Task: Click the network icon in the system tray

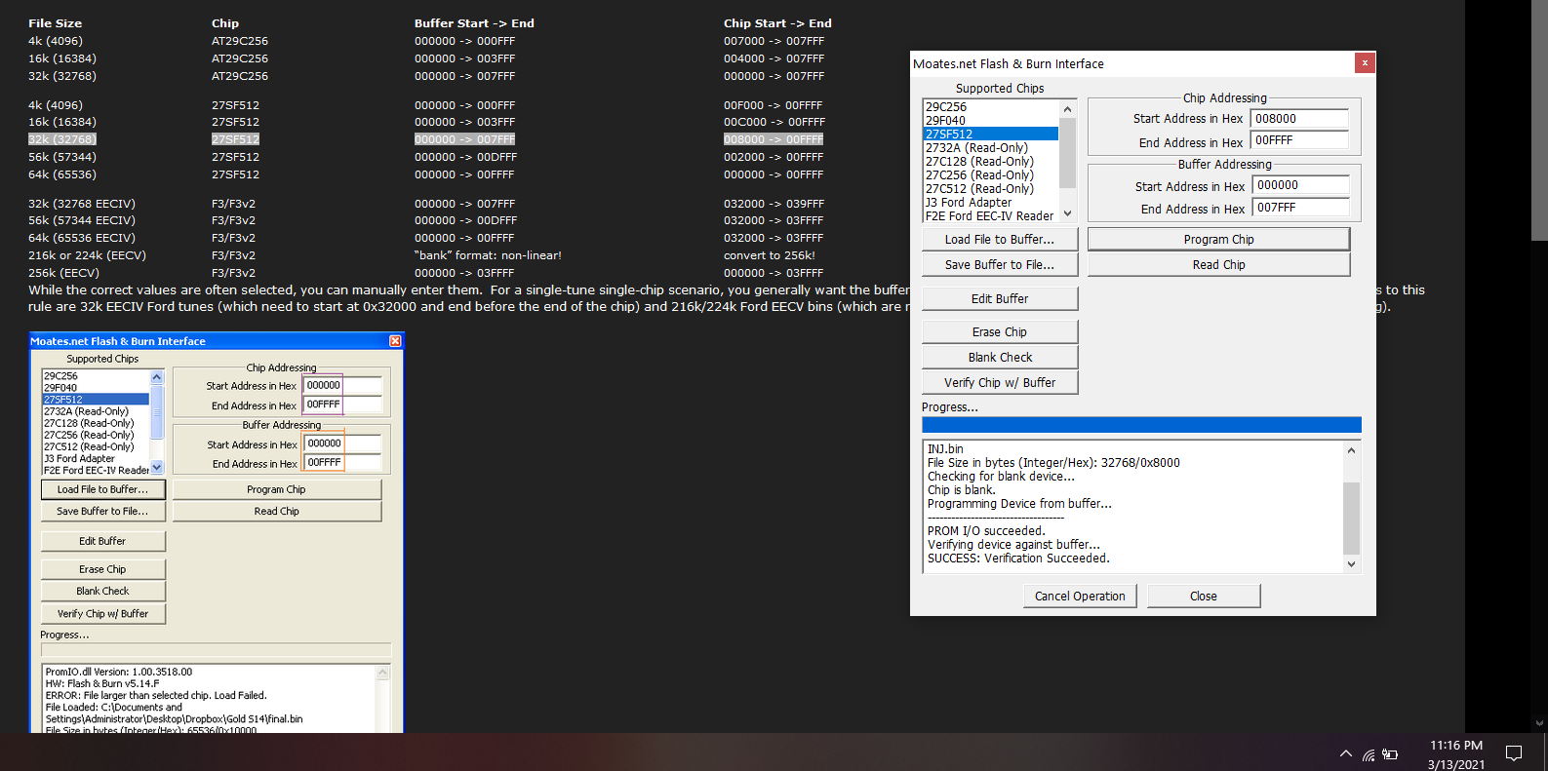Action: (x=1369, y=754)
